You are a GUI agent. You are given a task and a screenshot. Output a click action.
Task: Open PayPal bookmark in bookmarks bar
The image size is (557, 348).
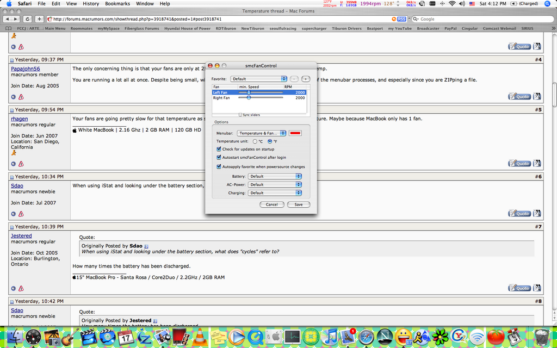coord(450,28)
